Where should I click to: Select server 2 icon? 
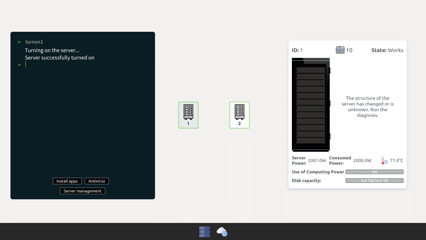point(239,115)
